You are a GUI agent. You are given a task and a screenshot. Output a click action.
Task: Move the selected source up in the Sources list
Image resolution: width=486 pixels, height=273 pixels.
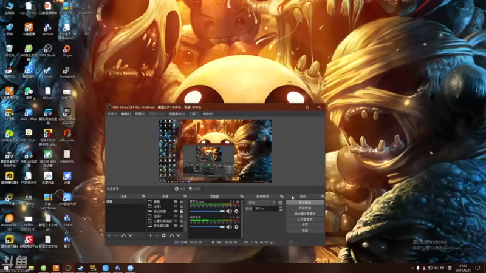172,235
